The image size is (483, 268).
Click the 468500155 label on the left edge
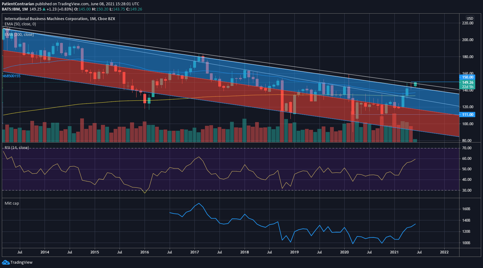pyautogui.click(x=11, y=76)
